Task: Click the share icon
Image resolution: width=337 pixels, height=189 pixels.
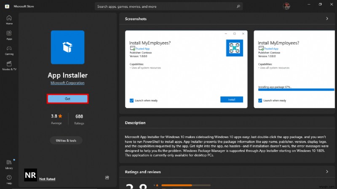Action: [107, 177]
